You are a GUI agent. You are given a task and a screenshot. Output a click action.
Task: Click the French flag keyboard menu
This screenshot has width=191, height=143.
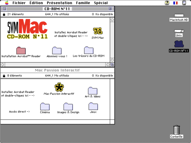[x=175, y=3]
